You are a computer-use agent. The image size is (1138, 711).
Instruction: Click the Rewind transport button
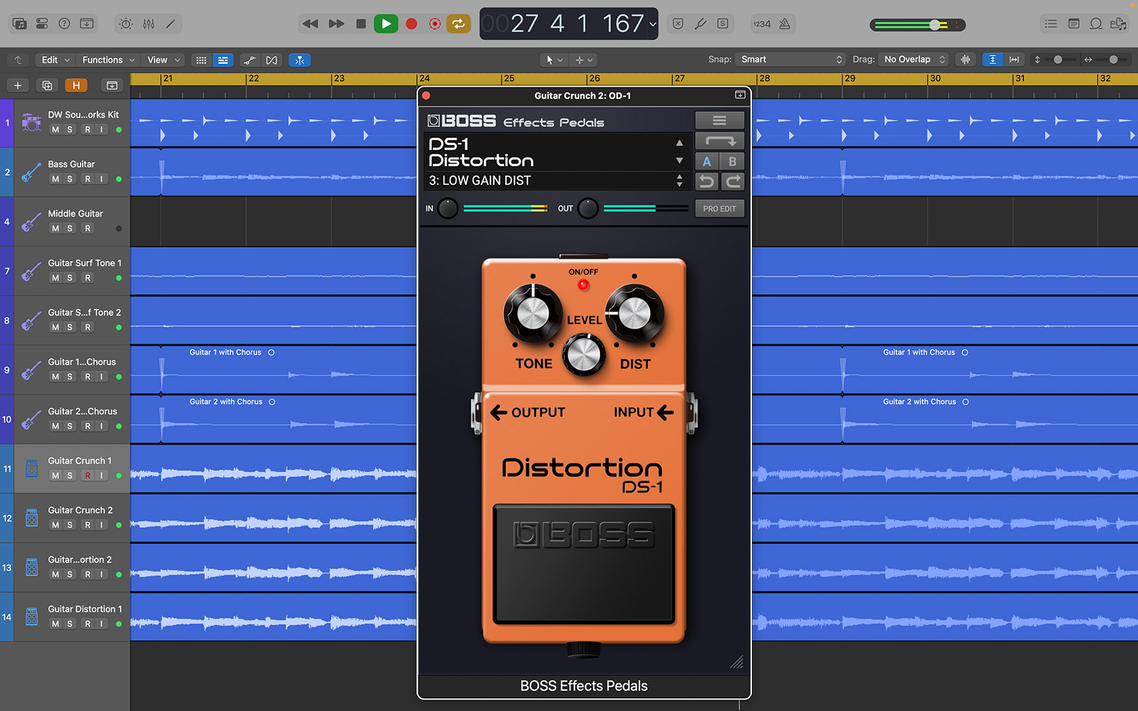(310, 24)
